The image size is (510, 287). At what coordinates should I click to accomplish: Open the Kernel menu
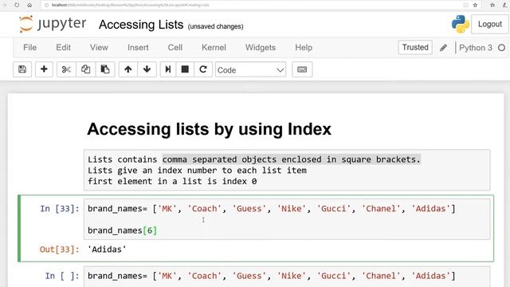pos(214,48)
